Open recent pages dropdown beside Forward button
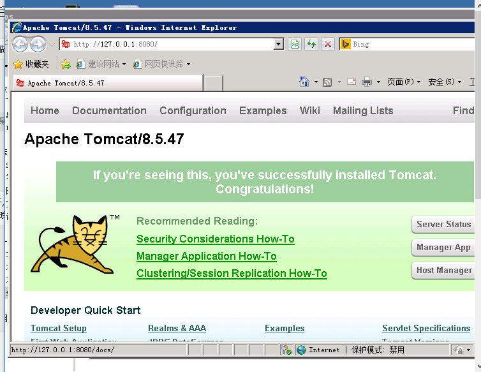This screenshot has height=372, width=481. 52,45
